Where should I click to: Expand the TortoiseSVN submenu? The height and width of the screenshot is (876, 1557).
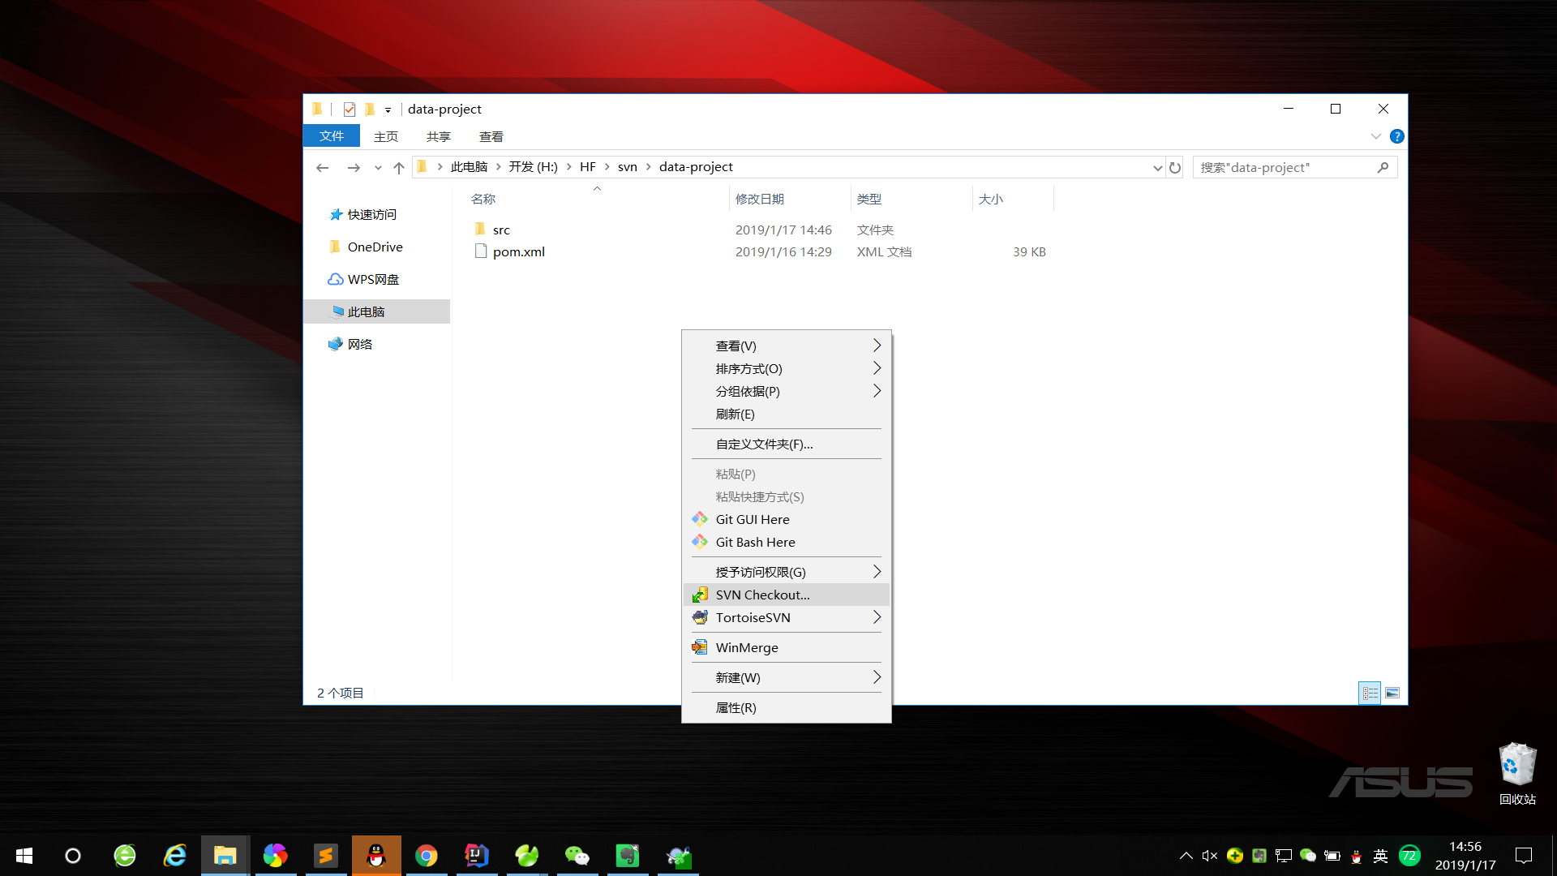pyautogui.click(x=786, y=617)
